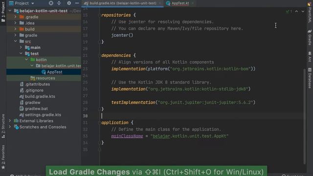Expand the main folder
Image resolution: width=313 pixels, height=176 pixels.
[21, 47]
